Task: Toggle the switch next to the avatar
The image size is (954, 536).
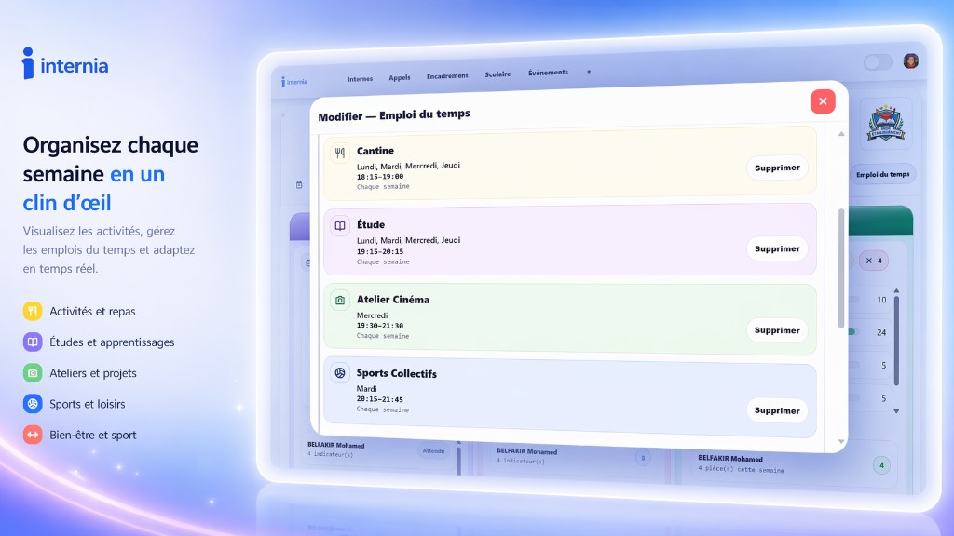Action: (878, 62)
